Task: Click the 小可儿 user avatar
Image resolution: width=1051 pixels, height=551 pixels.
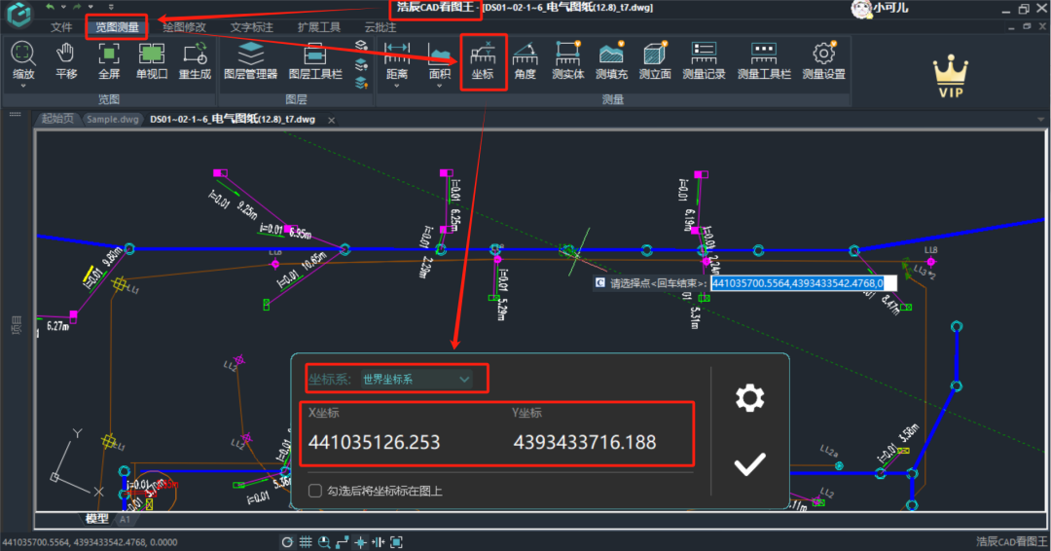Action: [860, 9]
